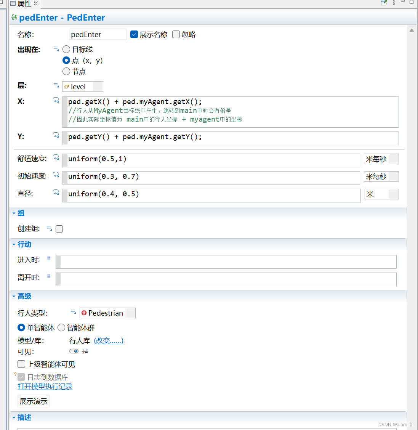This screenshot has height=430, width=418.
Task: Click the red error icon on Pedestrian type
Action: click(x=84, y=313)
